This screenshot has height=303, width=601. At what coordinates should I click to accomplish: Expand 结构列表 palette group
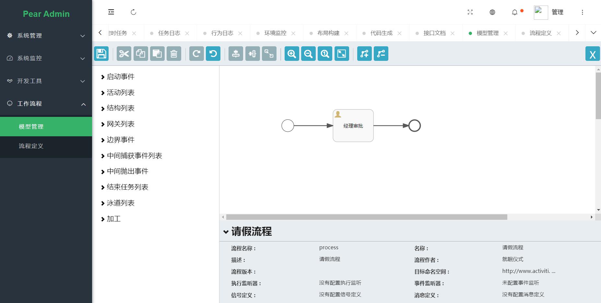point(117,108)
